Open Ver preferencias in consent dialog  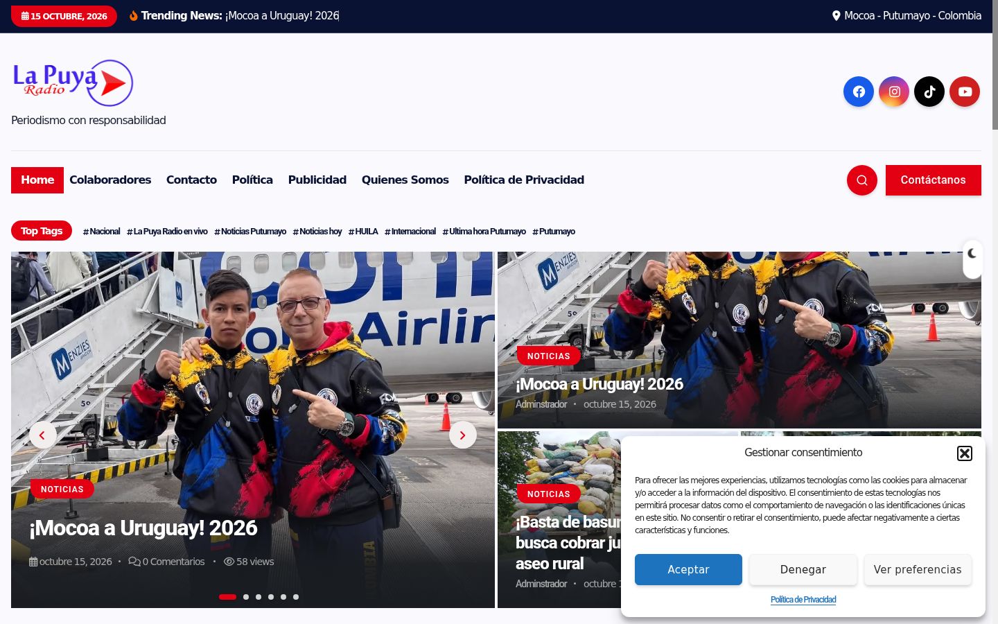pyautogui.click(x=918, y=570)
